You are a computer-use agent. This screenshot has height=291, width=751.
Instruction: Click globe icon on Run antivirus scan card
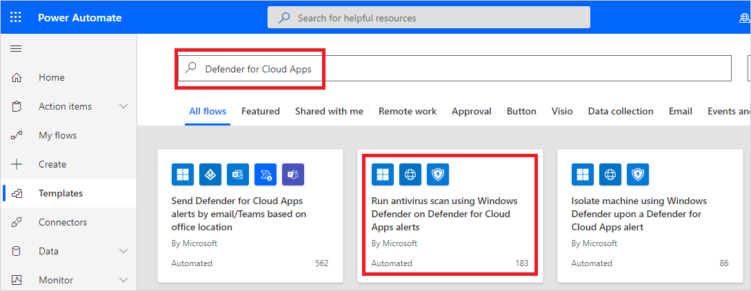[410, 174]
